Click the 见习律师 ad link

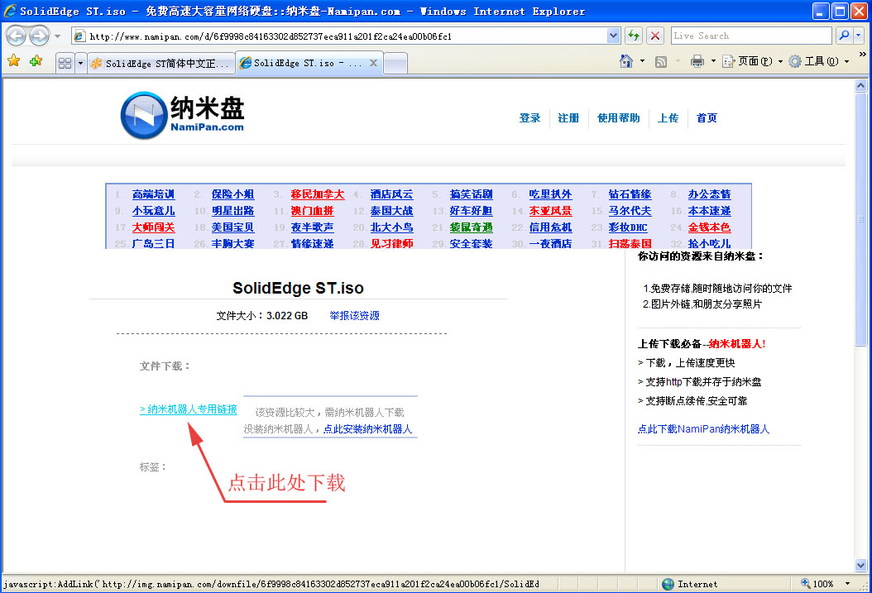click(x=391, y=243)
